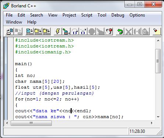Click the run to cursor icon

tap(66, 32)
